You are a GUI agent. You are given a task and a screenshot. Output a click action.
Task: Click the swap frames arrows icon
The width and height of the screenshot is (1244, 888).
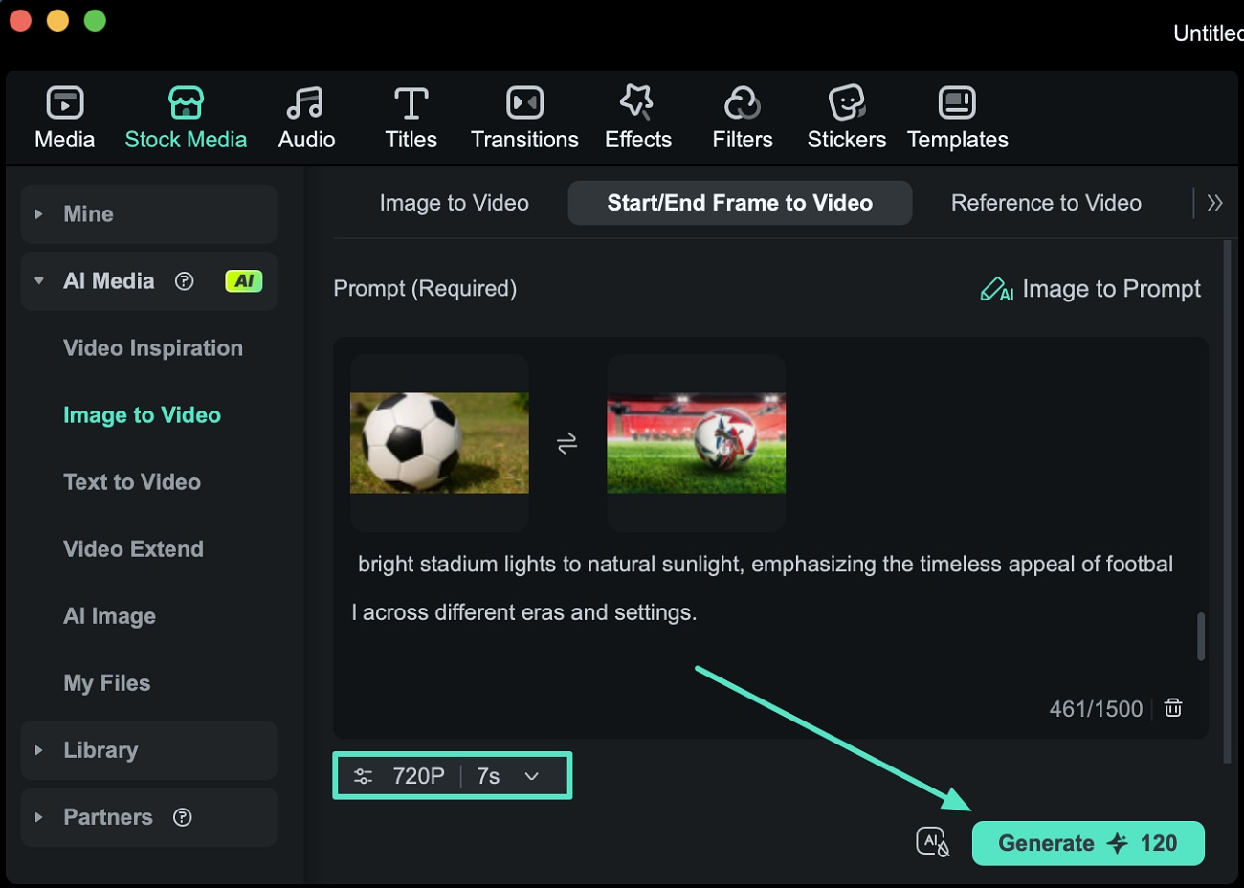tap(567, 443)
